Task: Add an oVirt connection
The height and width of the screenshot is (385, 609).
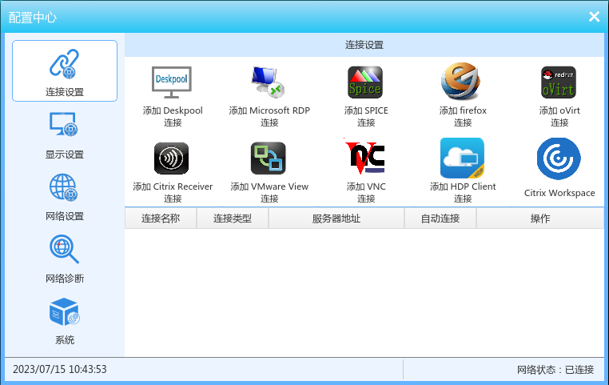Action: click(x=559, y=96)
